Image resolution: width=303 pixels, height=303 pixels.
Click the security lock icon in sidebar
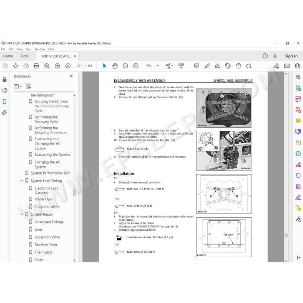[x=5, y=79]
